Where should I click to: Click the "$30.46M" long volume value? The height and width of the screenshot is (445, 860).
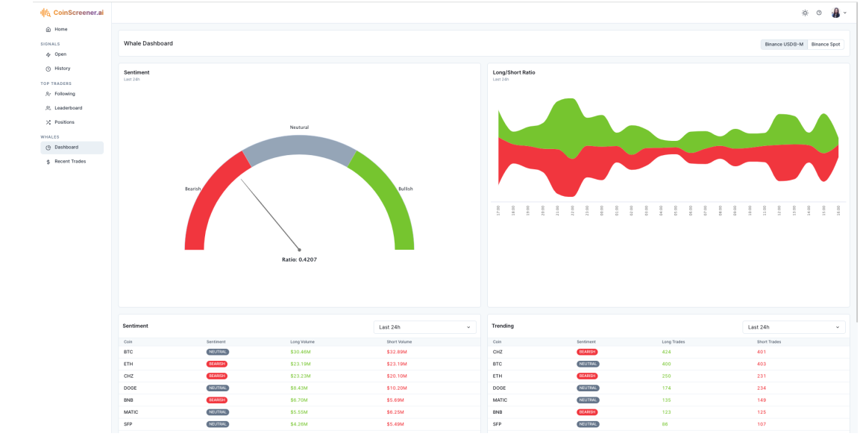pyautogui.click(x=301, y=352)
